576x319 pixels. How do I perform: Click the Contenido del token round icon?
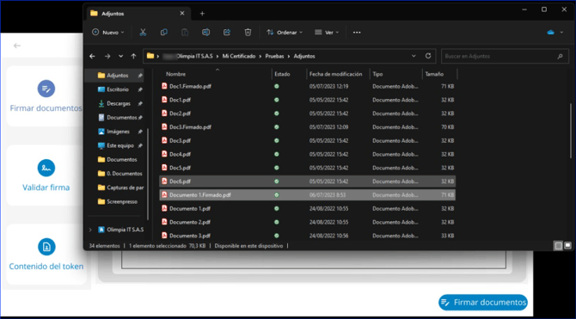tap(46, 247)
